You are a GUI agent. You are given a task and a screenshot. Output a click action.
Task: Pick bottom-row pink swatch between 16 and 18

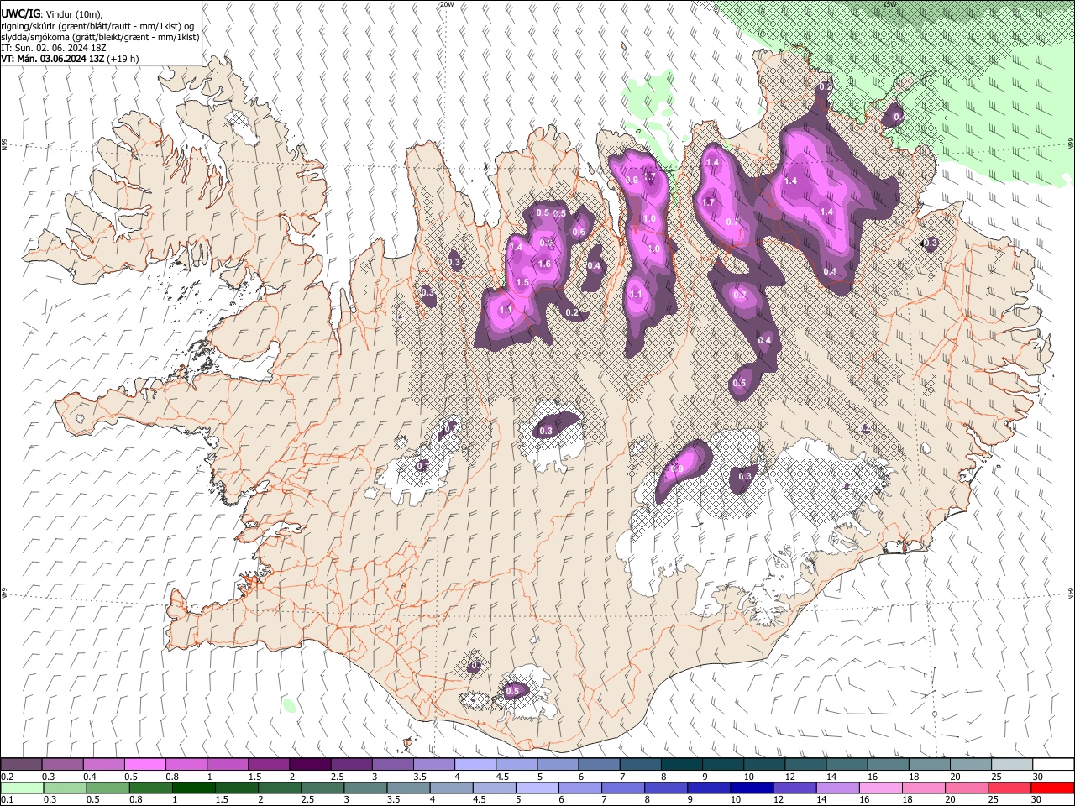tap(881, 788)
